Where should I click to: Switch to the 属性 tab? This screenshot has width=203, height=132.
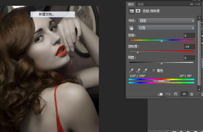[131, 4]
